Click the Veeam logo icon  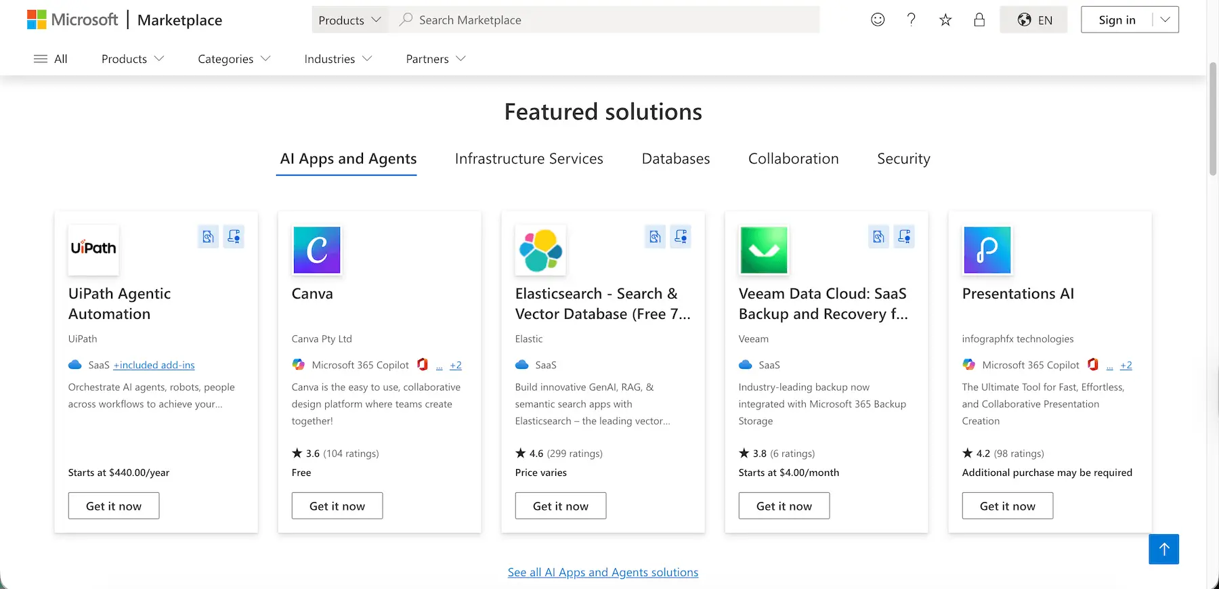764,250
